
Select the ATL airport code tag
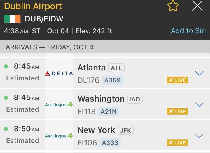116,68
